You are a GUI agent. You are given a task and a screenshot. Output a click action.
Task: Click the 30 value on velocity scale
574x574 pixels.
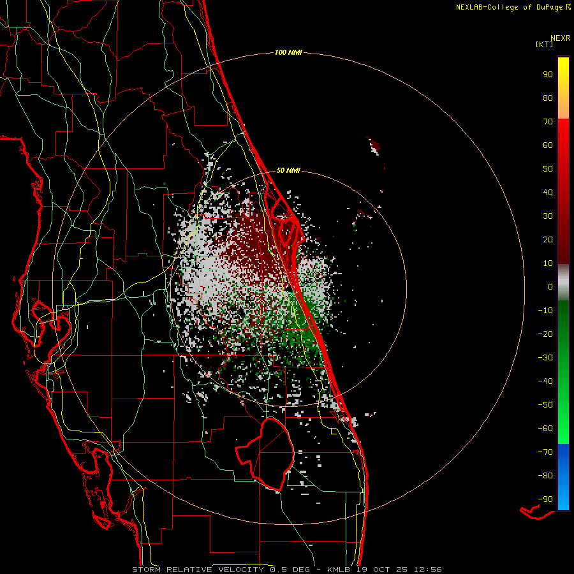pyautogui.click(x=548, y=216)
